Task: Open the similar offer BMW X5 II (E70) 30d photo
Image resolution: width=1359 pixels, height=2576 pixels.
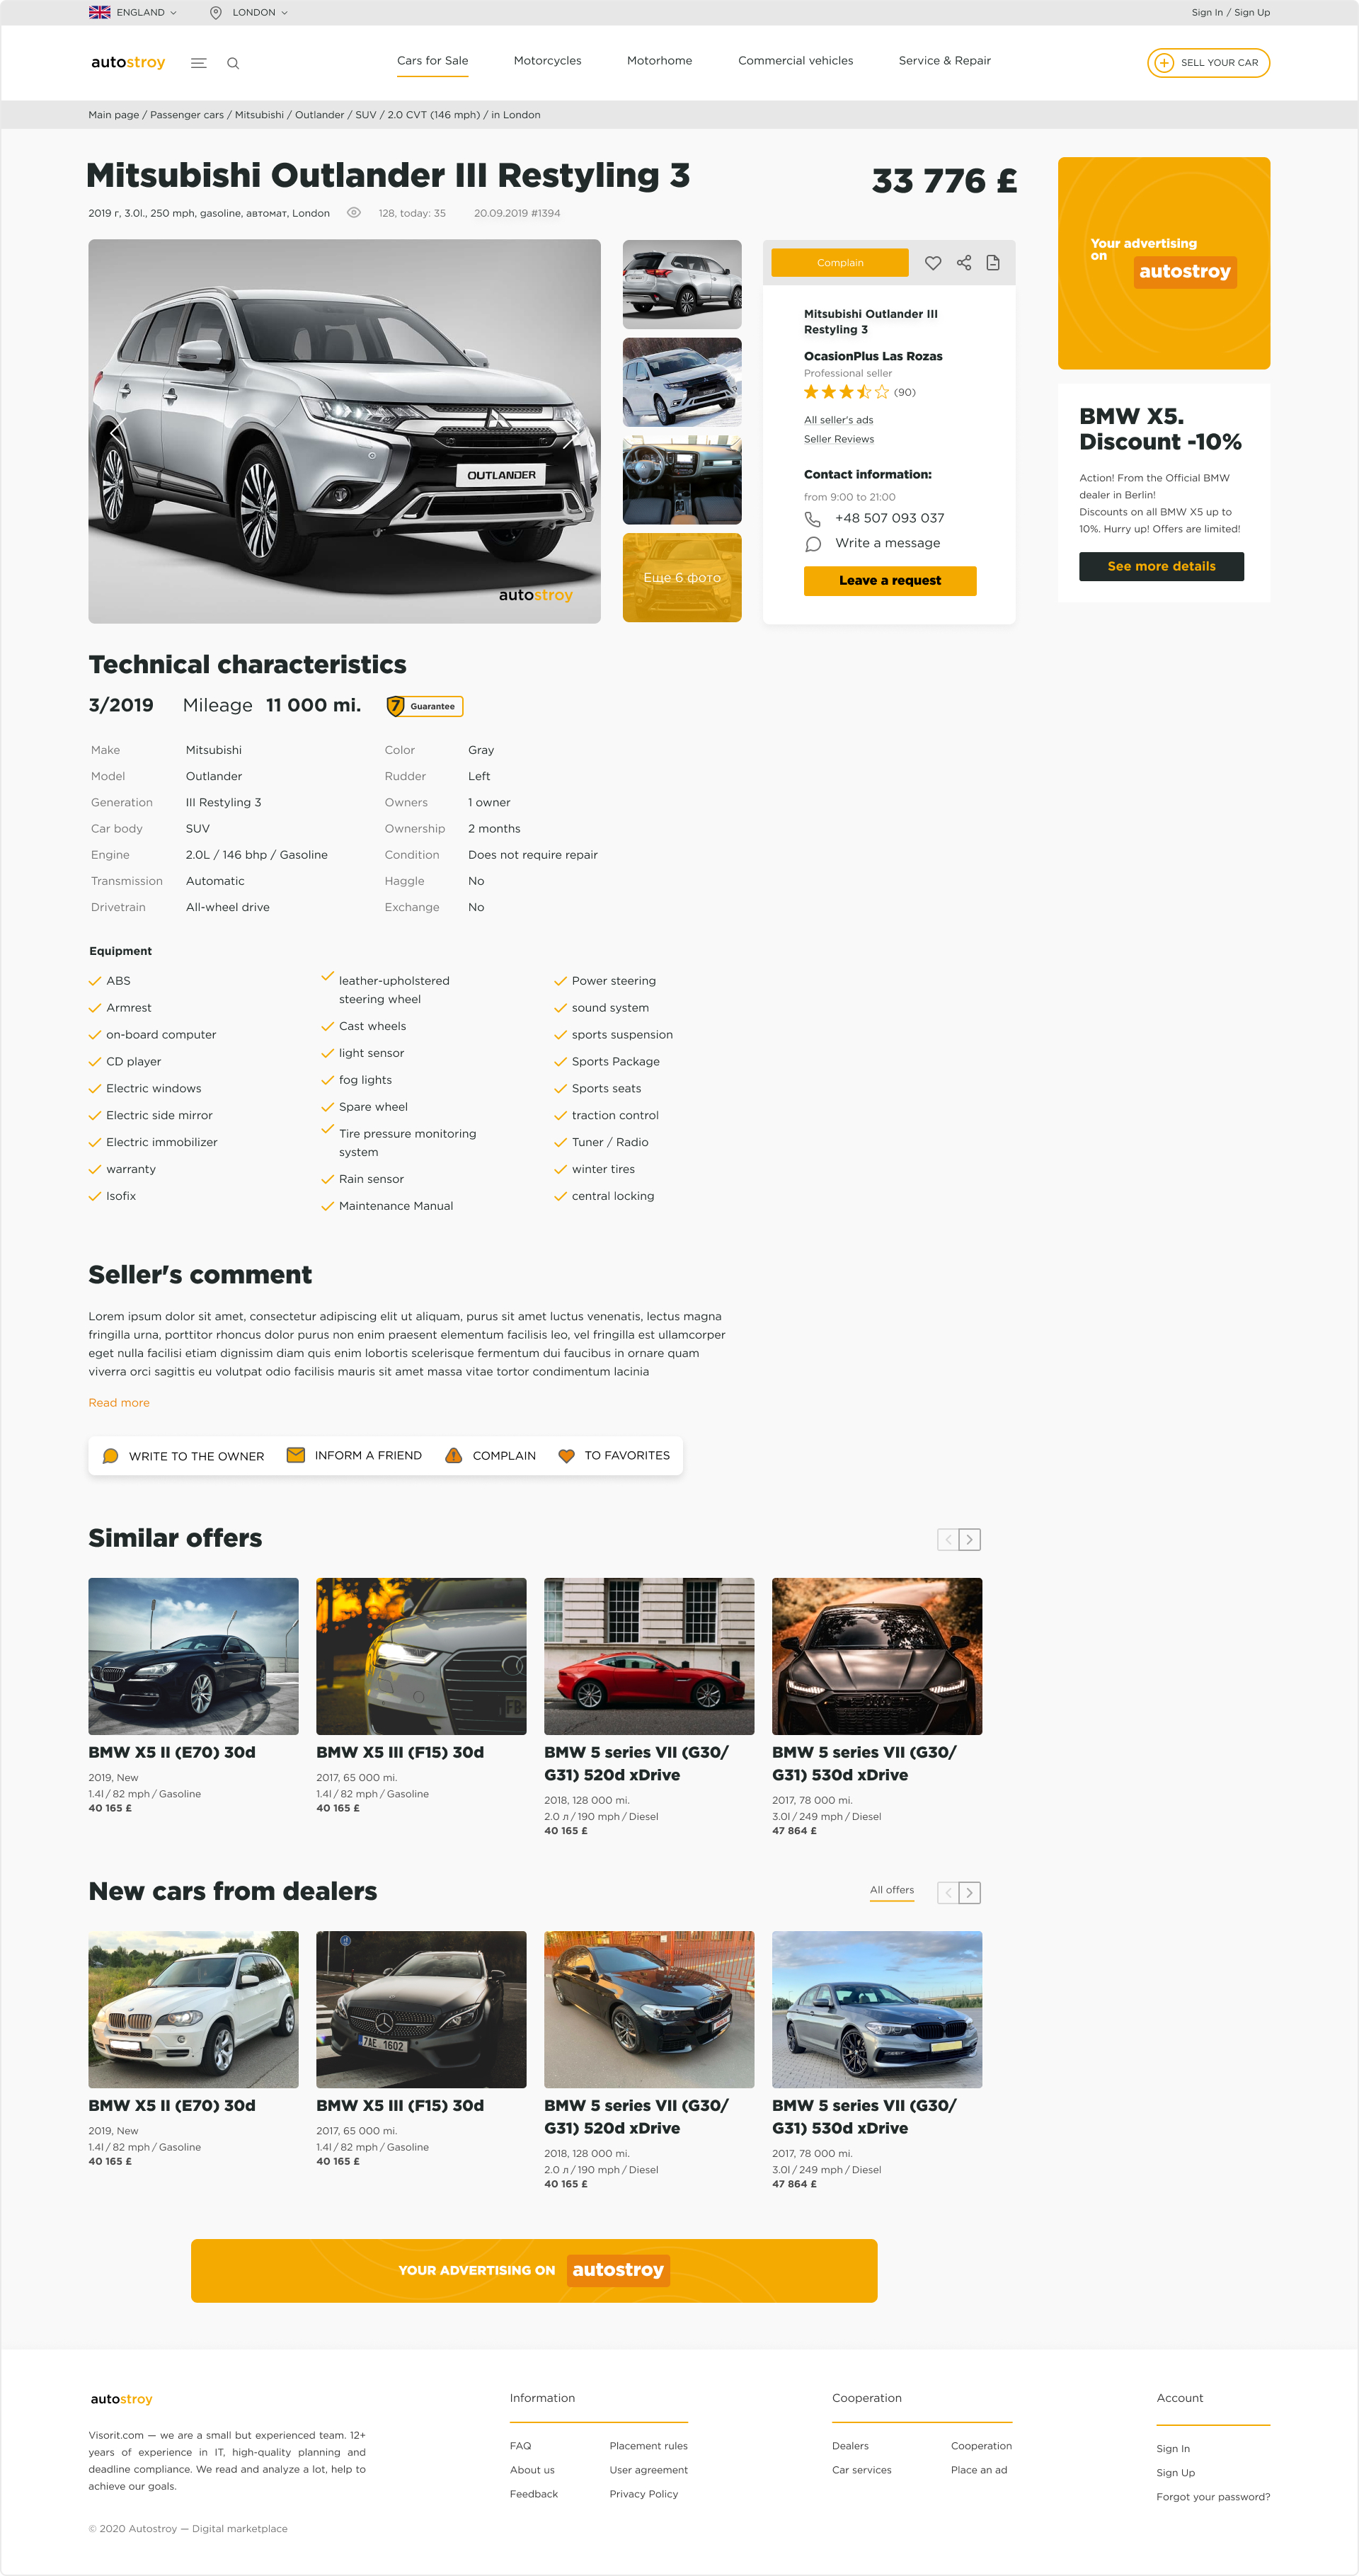Action: point(193,1657)
